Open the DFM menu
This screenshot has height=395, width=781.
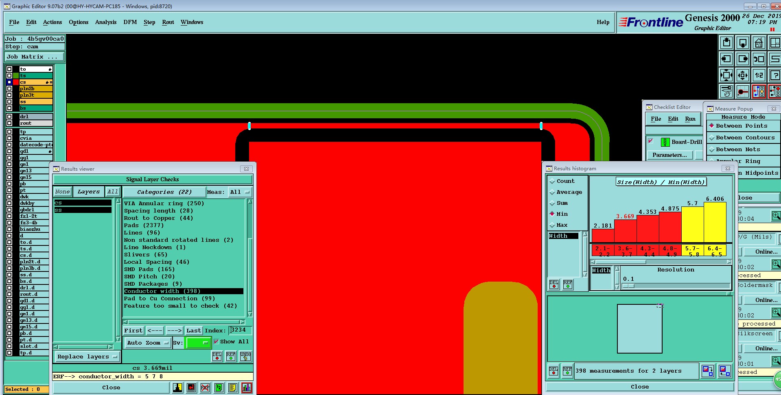130,22
